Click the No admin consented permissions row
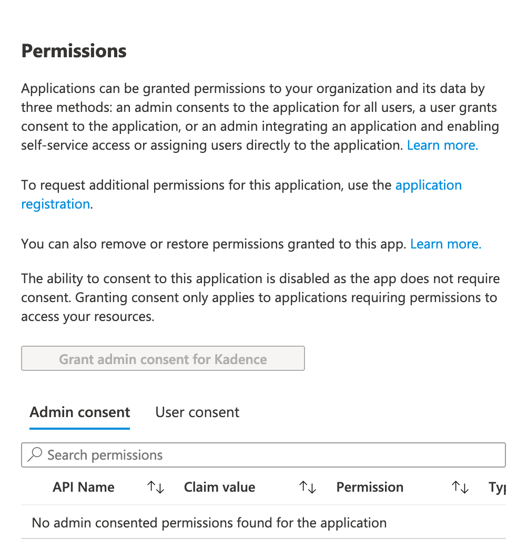 [x=209, y=523]
